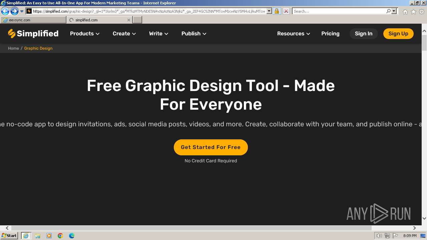Screen dimensions: 427x240
Task: Expand the Create menu
Action: 124,33
